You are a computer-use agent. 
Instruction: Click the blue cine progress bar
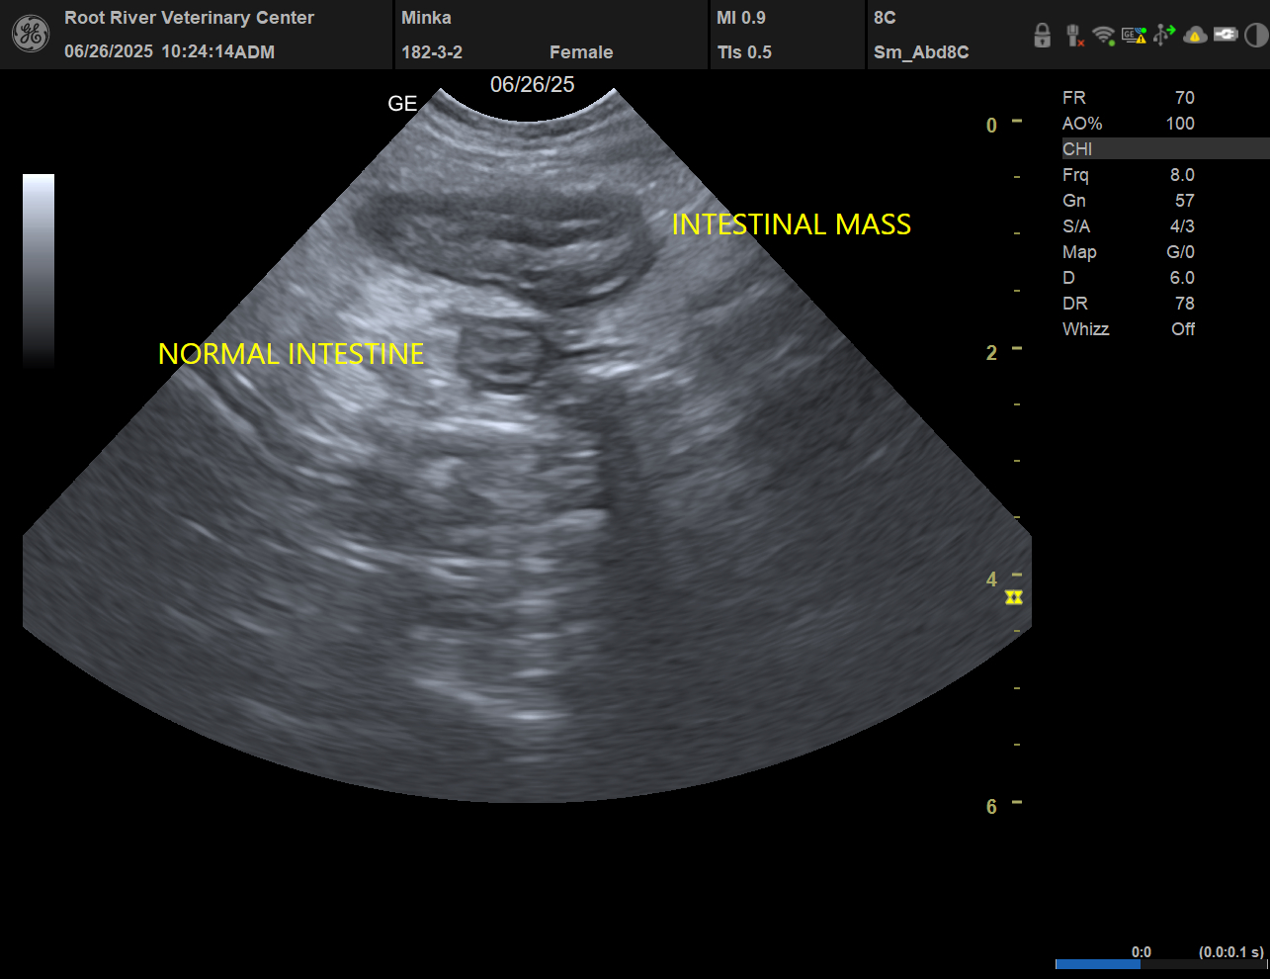1098,964
